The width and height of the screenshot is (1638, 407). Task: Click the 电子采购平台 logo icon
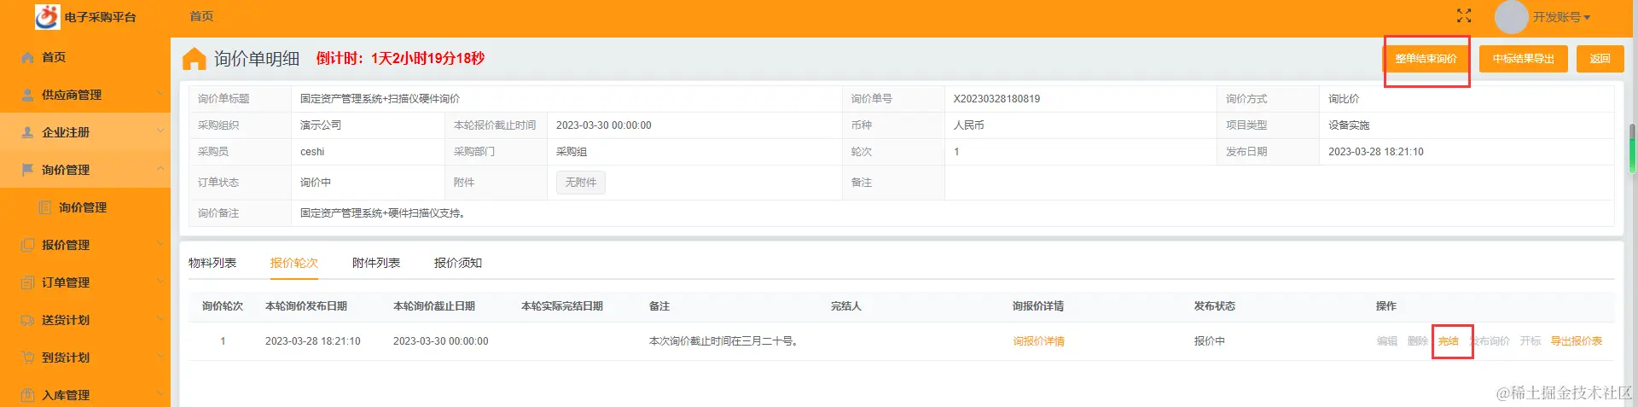48,16
